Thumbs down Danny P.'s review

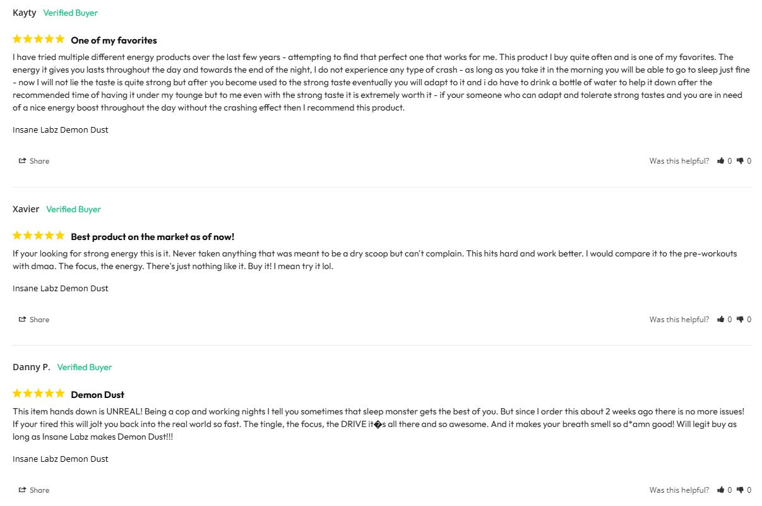pos(740,490)
